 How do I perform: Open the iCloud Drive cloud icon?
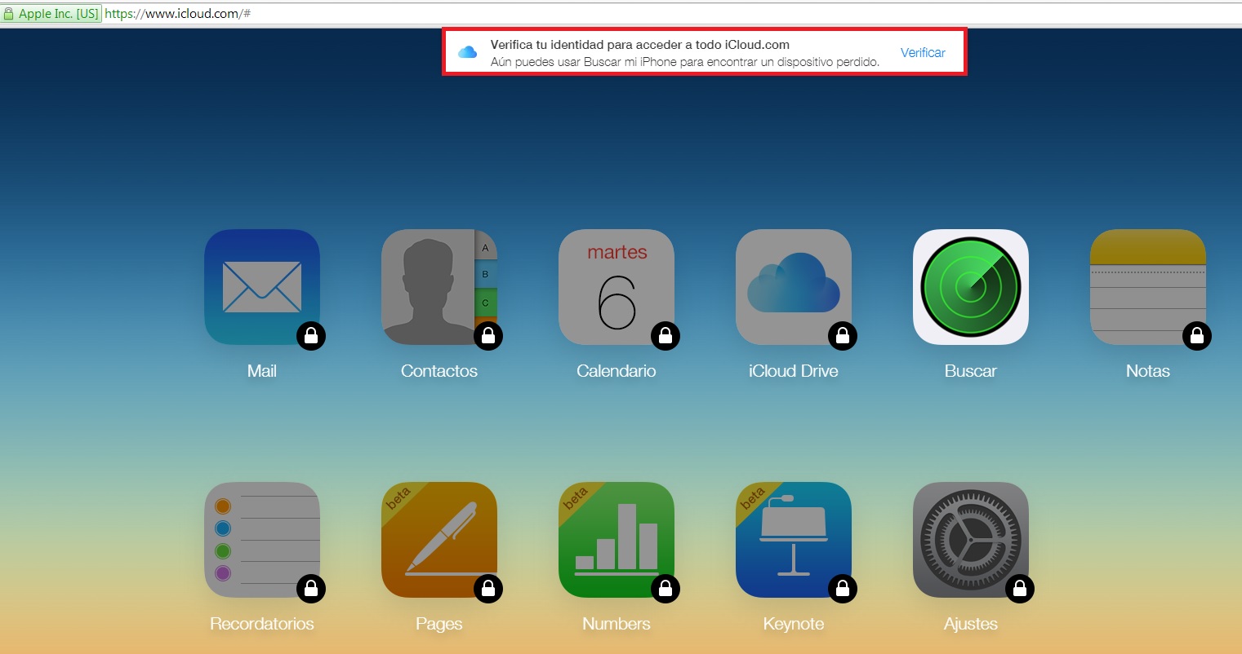794,287
